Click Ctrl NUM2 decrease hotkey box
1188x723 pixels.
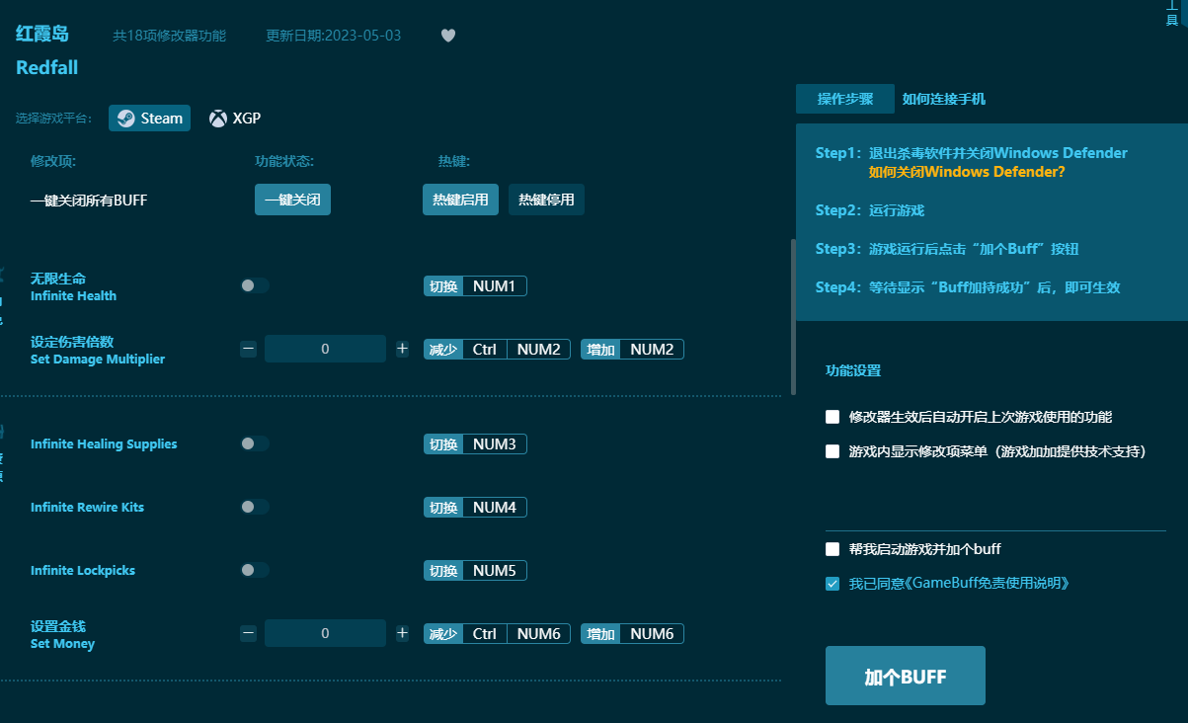tap(497, 350)
